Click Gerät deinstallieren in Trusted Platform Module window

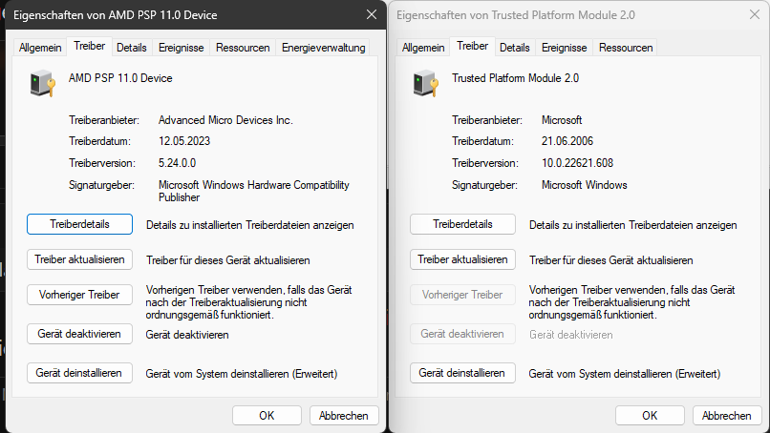[462, 373]
